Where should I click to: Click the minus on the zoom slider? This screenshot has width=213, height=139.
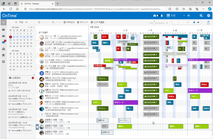[x=147, y=23]
